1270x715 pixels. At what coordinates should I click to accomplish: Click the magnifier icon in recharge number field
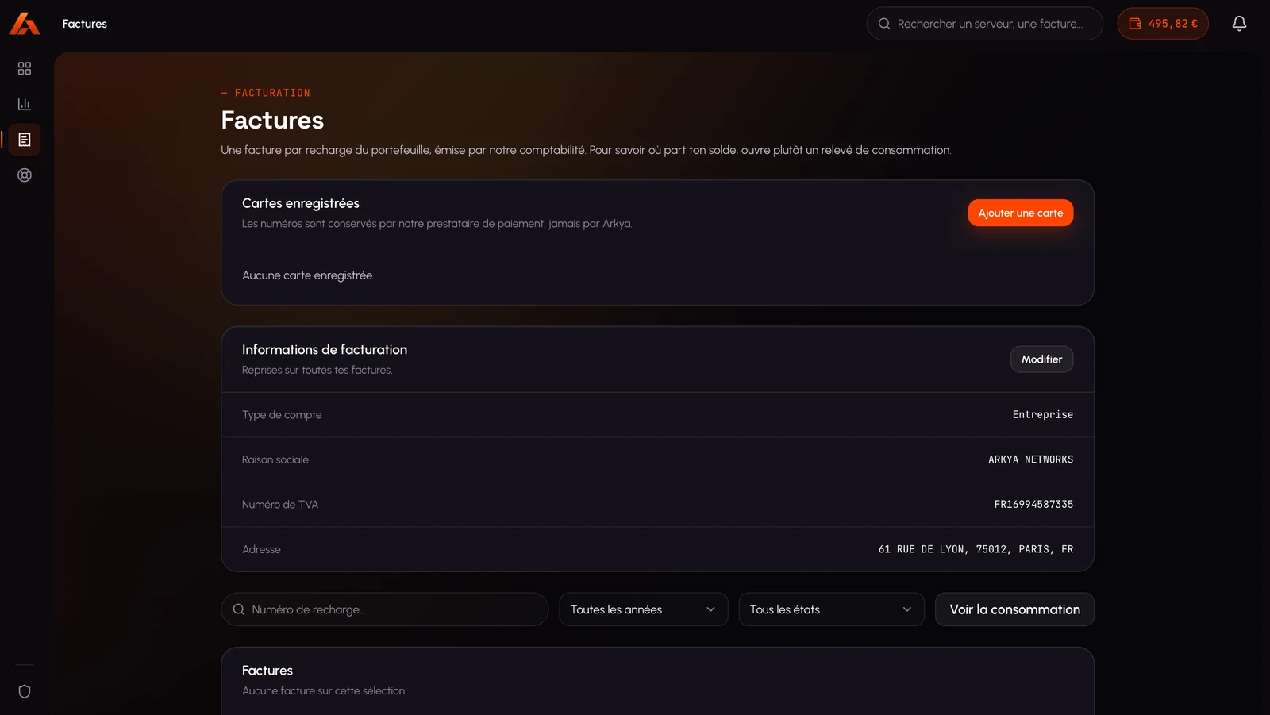[x=239, y=609]
